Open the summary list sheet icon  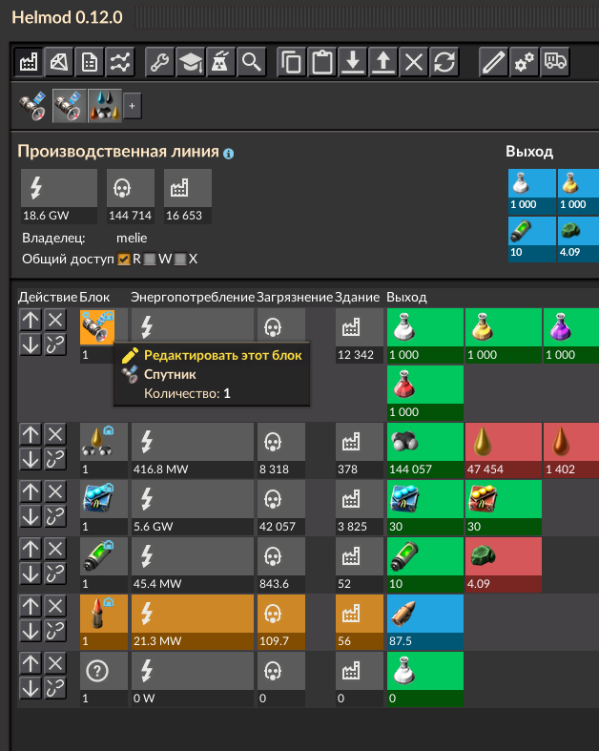click(x=90, y=62)
